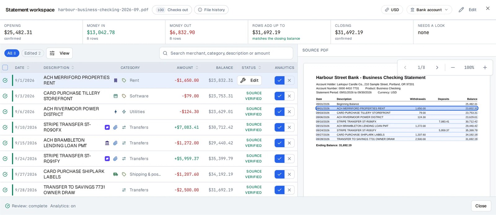Image resolution: width=496 pixels, height=215 pixels.
Task: Open the paperclip attachment on the ST-R091FY row
Action: click(x=115, y=159)
